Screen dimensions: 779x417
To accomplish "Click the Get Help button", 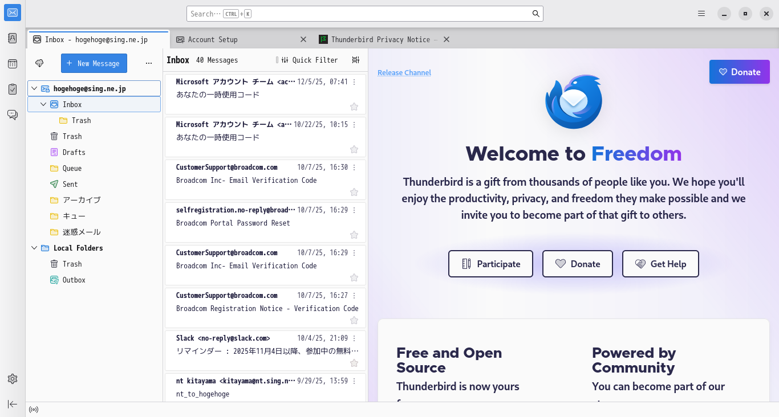I will (660, 264).
